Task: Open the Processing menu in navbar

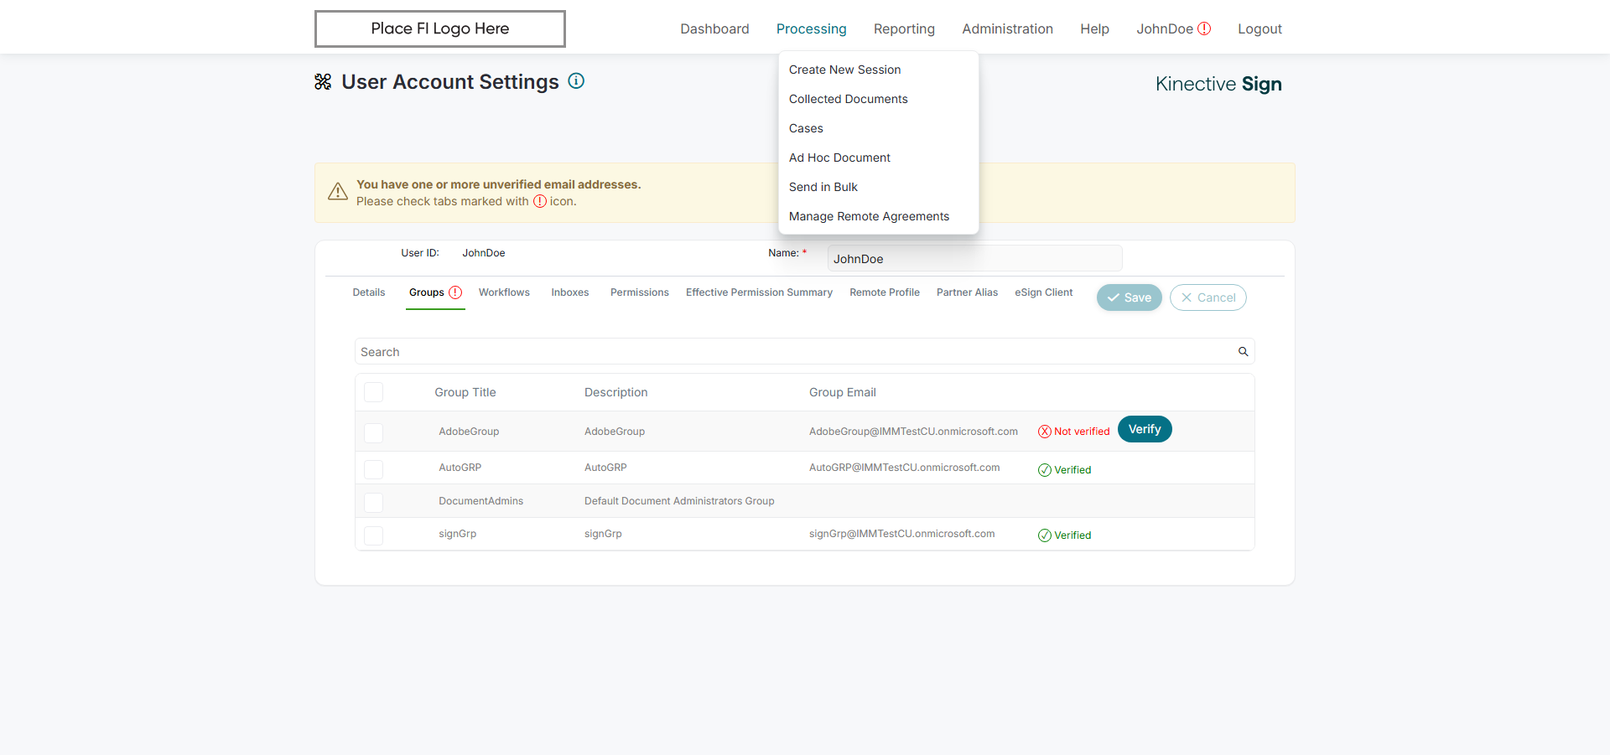Action: point(811,28)
